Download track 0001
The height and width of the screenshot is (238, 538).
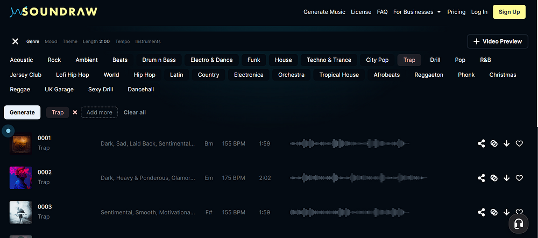click(506, 143)
